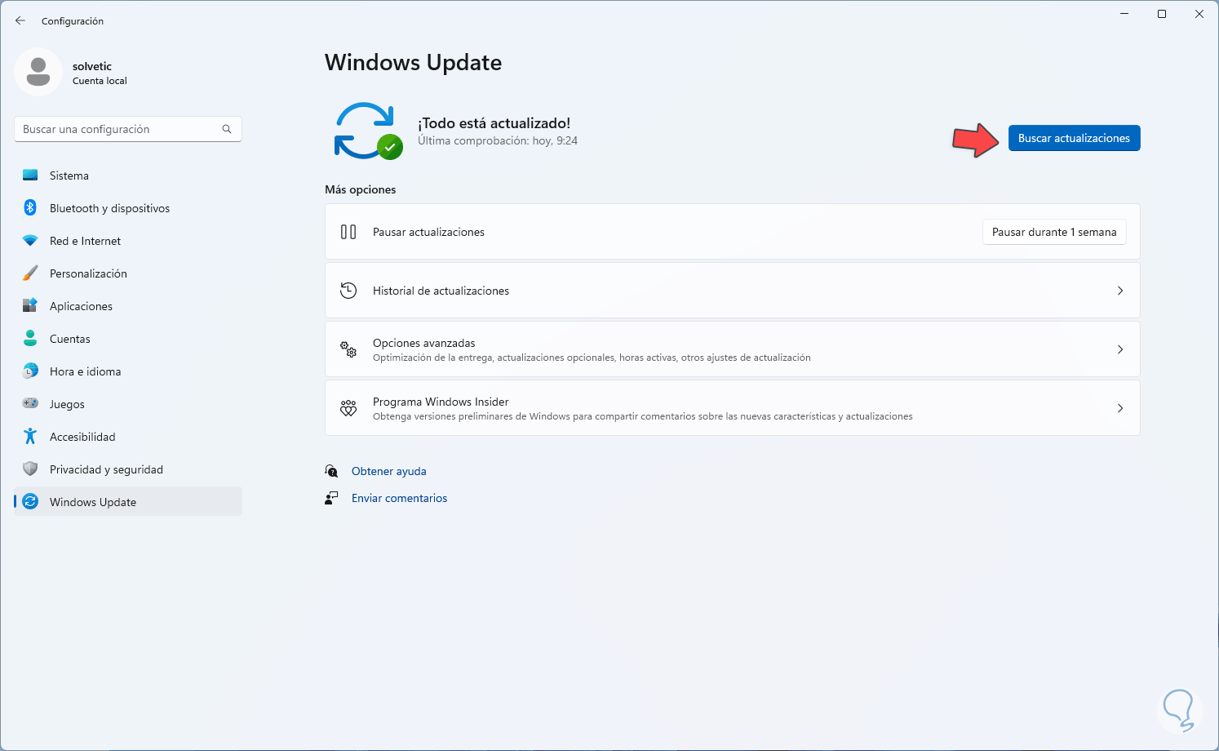
Task: Close the Configuración window
Action: click(1199, 14)
